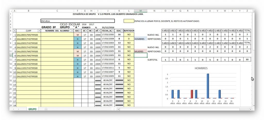Open the CURP column filter dropdown

pos(39,31)
